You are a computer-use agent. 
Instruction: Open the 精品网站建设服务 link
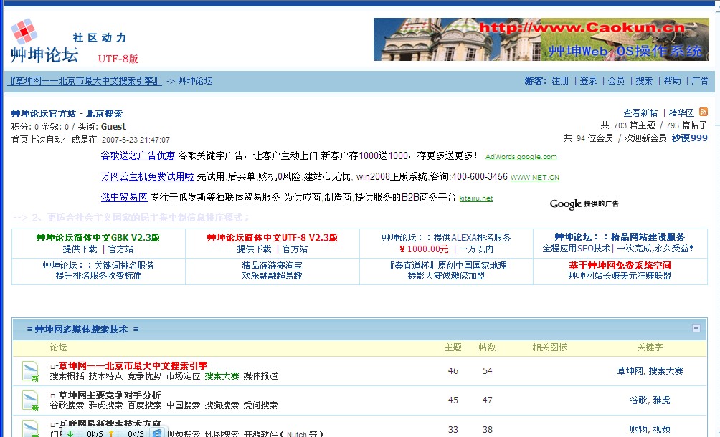(648, 237)
